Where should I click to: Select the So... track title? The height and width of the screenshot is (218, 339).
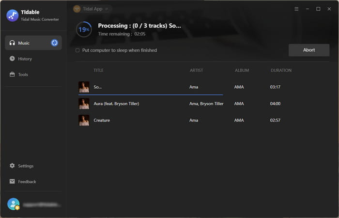[97, 87]
